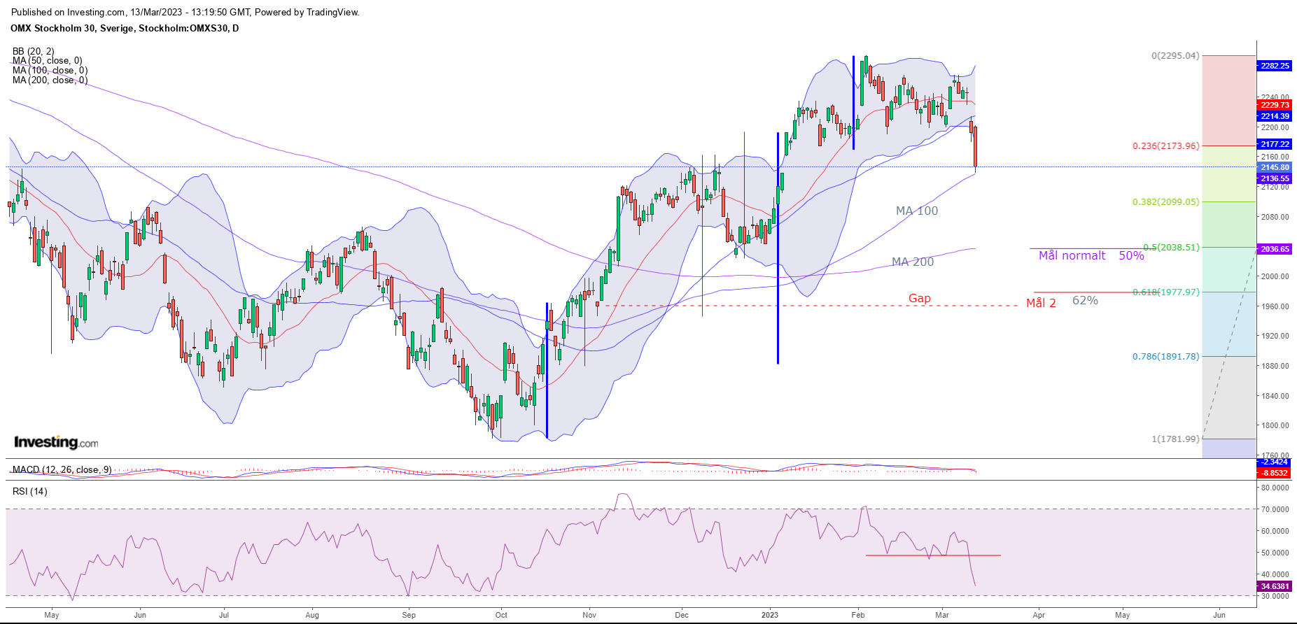1297x624 pixels.
Task: Click the purple 2036.65 MA 200 price tag
Action: (x=1274, y=249)
